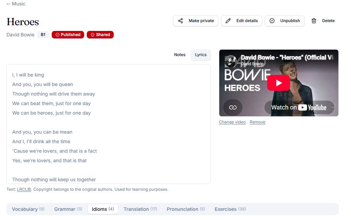Switch to the Notes view

[180, 55]
